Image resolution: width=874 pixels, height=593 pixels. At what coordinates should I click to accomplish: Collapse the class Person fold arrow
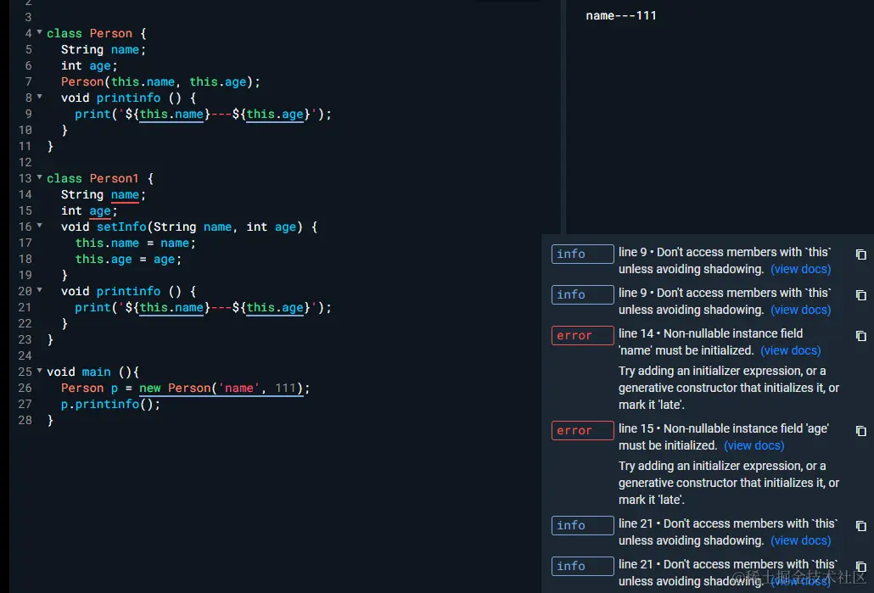coord(40,32)
